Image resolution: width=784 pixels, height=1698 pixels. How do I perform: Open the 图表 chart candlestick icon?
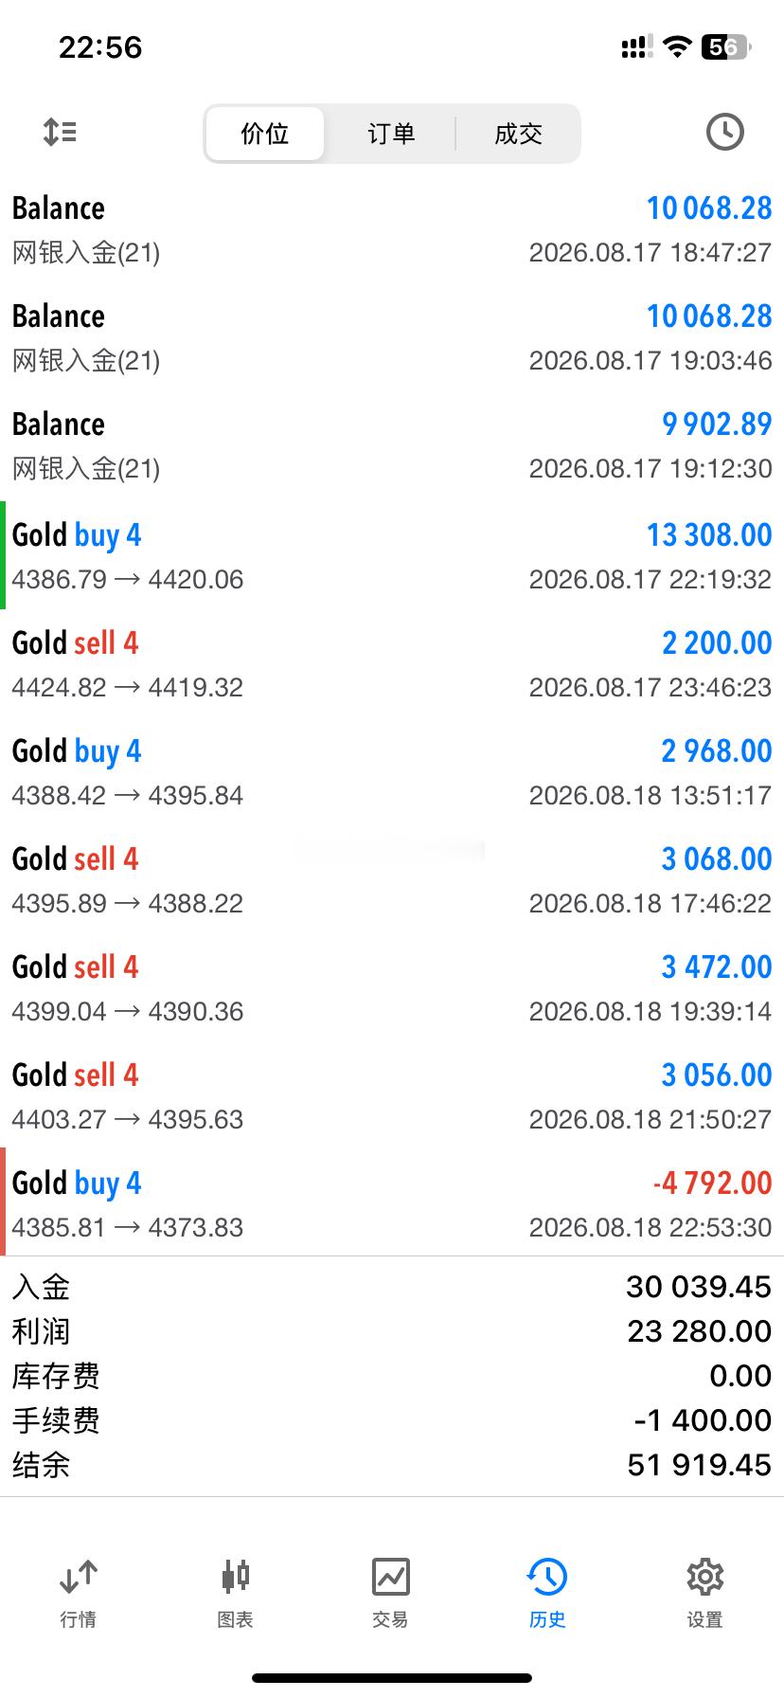[235, 1577]
